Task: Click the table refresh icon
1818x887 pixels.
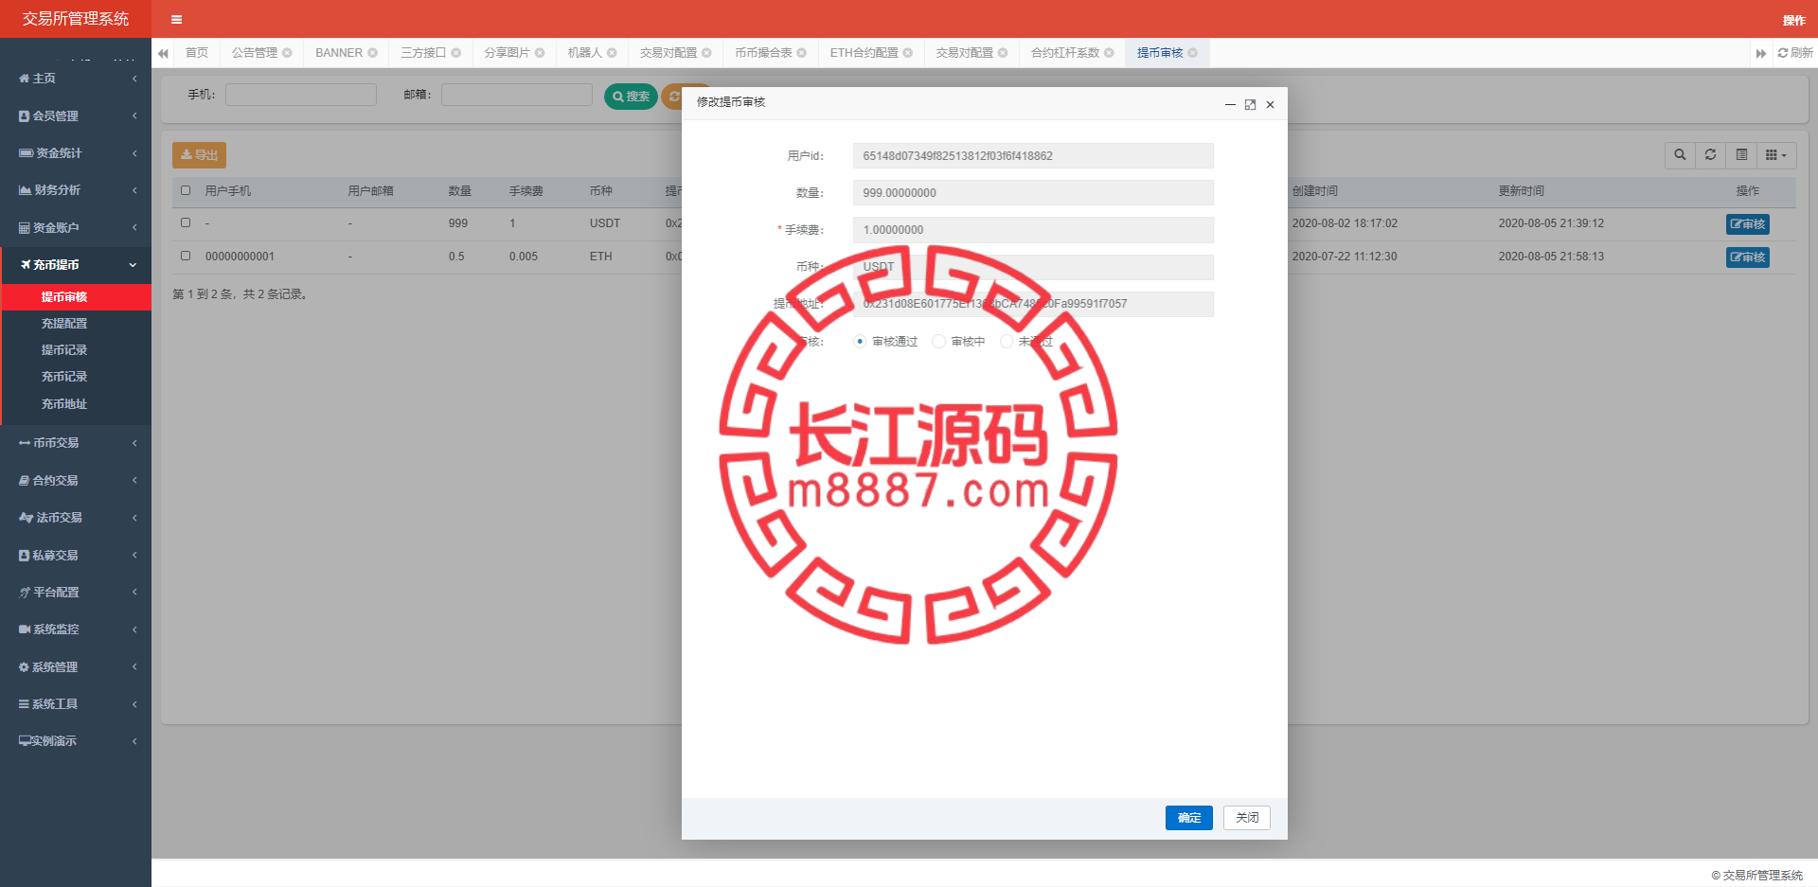Action: click(1710, 154)
